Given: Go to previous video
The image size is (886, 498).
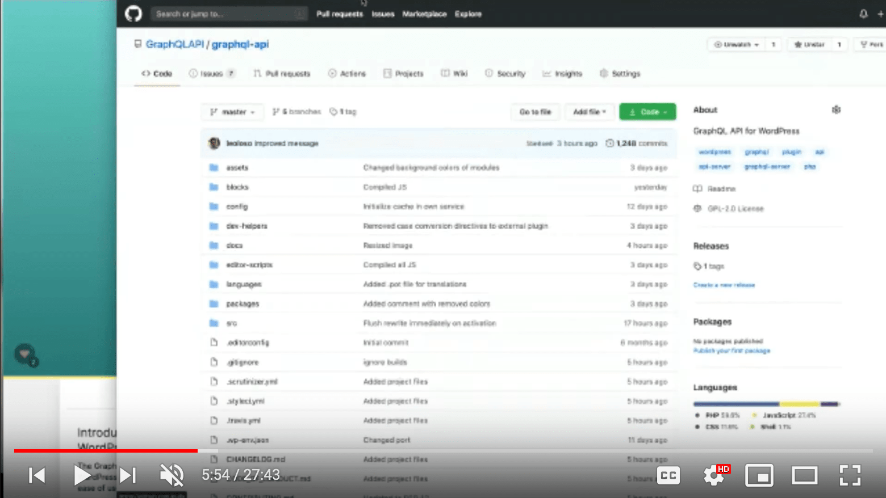Looking at the screenshot, I should [x=37, y=475].
